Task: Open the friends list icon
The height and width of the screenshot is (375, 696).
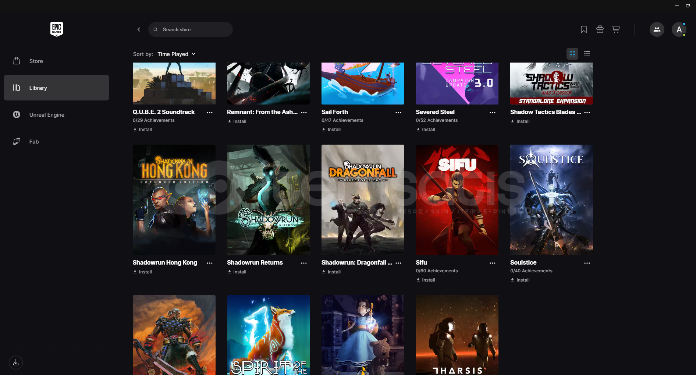Action: pos(657,29)
